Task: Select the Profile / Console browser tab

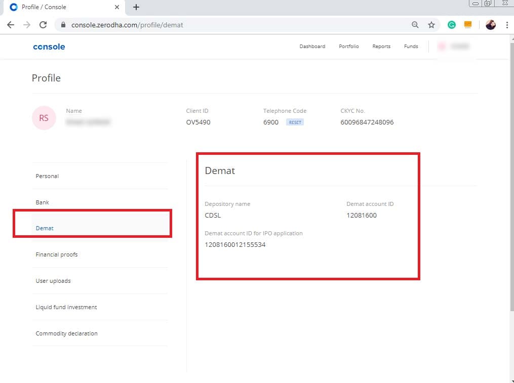Action: [x=64, y=7]
